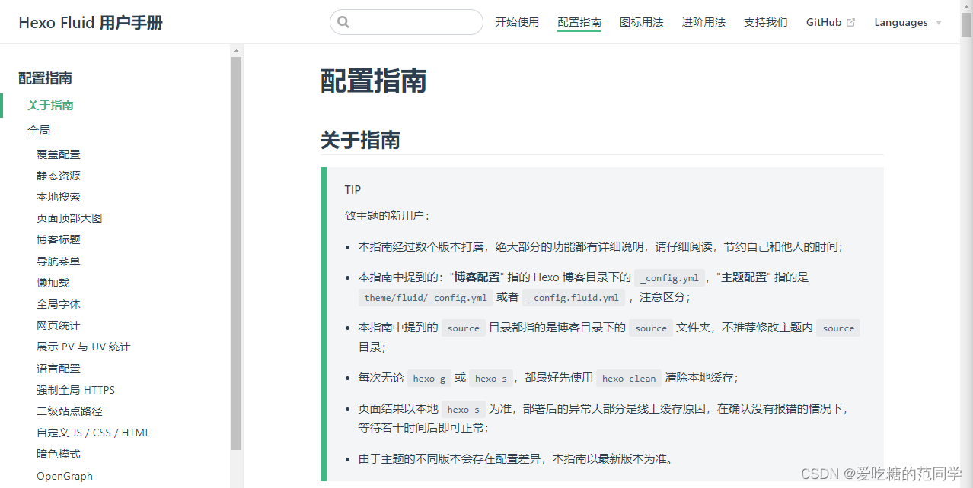This screenshot has width=973, height=488.
Task: Go to 导航菜单 sidebar entry
Action: pyautogui.click(x=59, y=261)
